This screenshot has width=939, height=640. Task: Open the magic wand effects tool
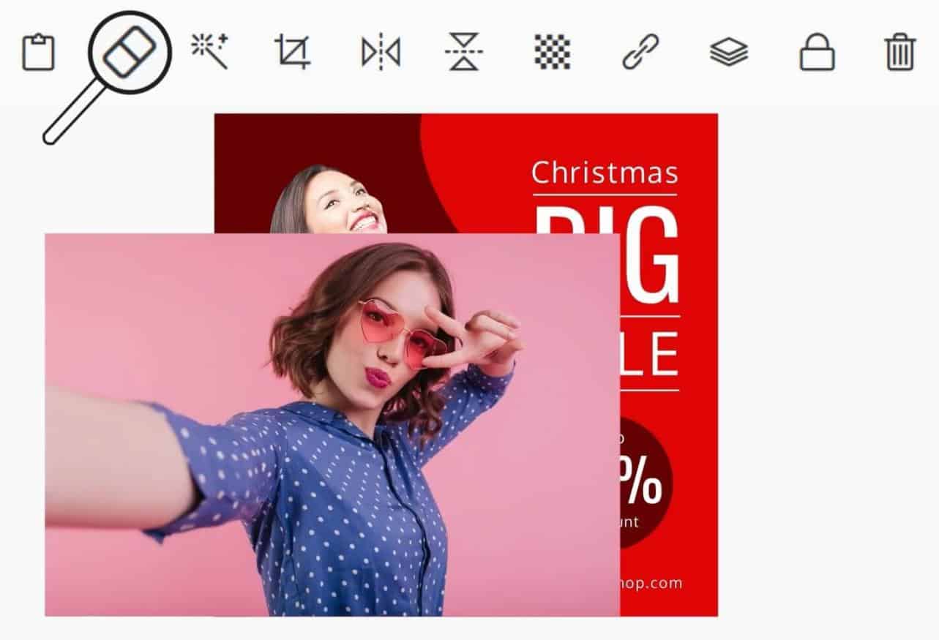click(209, 52)
